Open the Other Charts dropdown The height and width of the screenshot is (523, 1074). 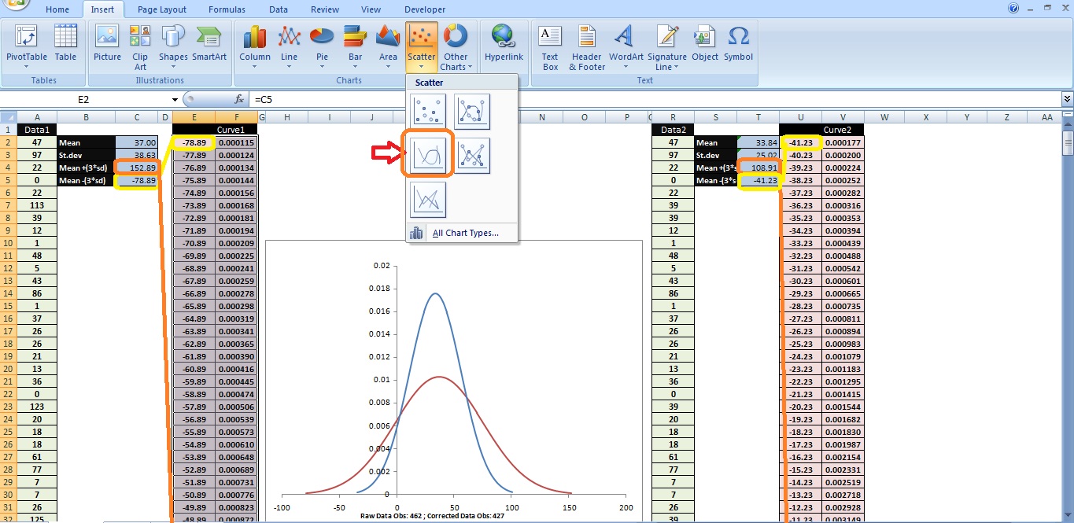pos(456,46)
